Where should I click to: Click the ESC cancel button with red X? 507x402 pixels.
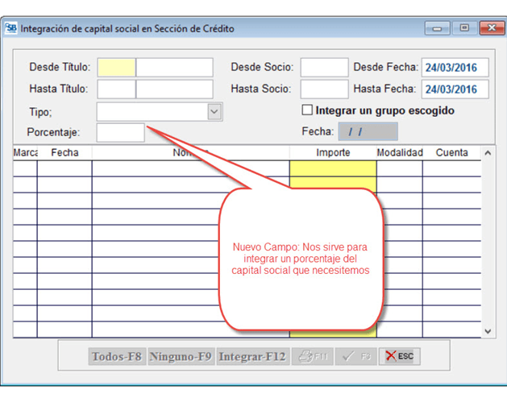(x=399, y=356)
